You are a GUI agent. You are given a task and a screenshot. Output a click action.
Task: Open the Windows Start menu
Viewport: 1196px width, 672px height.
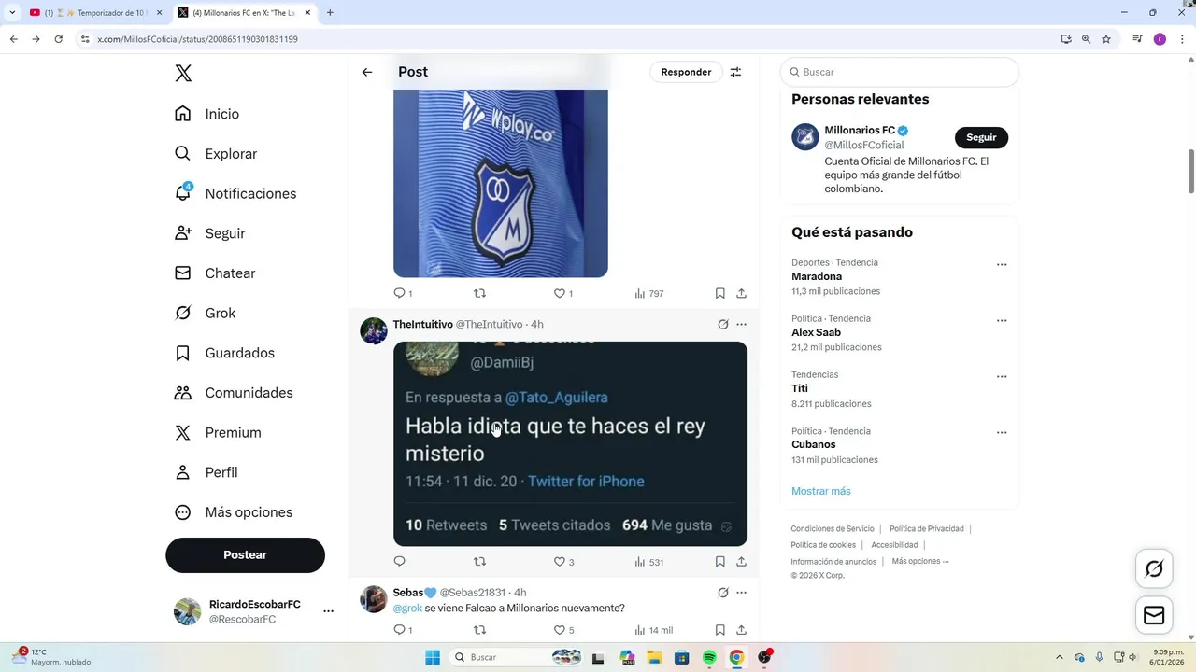433,657
